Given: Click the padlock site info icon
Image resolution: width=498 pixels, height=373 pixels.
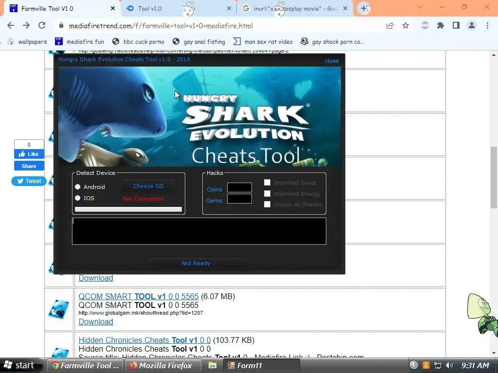Looking at the screenshot, I should coord(61,25).
